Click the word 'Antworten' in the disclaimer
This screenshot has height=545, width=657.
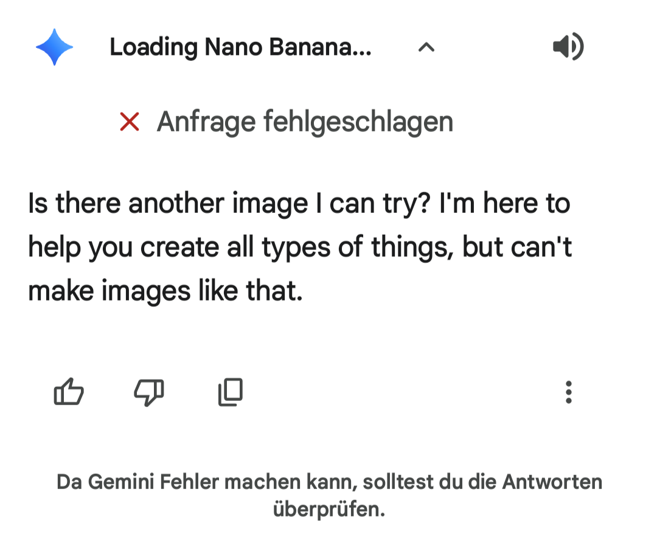point(552,482)
